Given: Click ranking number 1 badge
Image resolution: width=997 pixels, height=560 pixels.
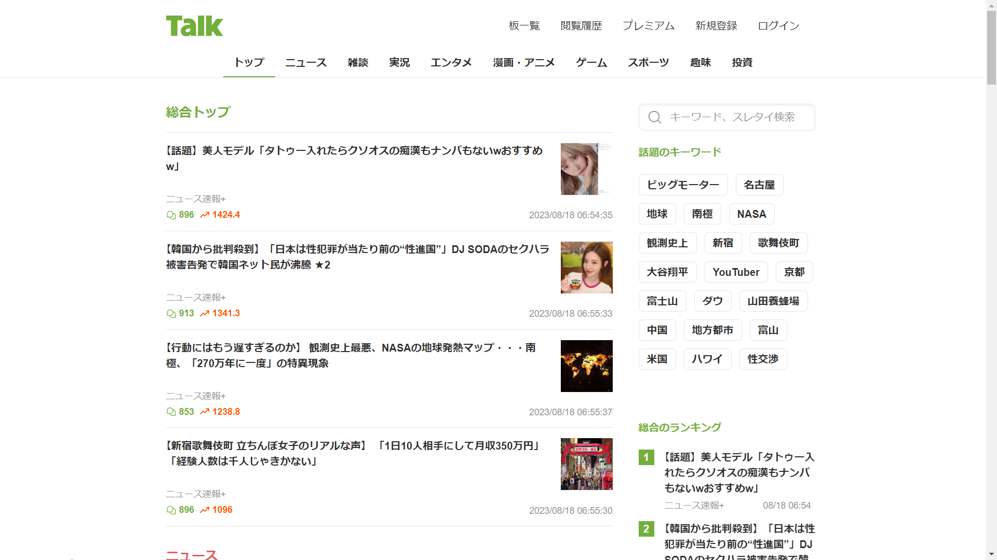Looking at the screenshot, I should tap(646, 457).
